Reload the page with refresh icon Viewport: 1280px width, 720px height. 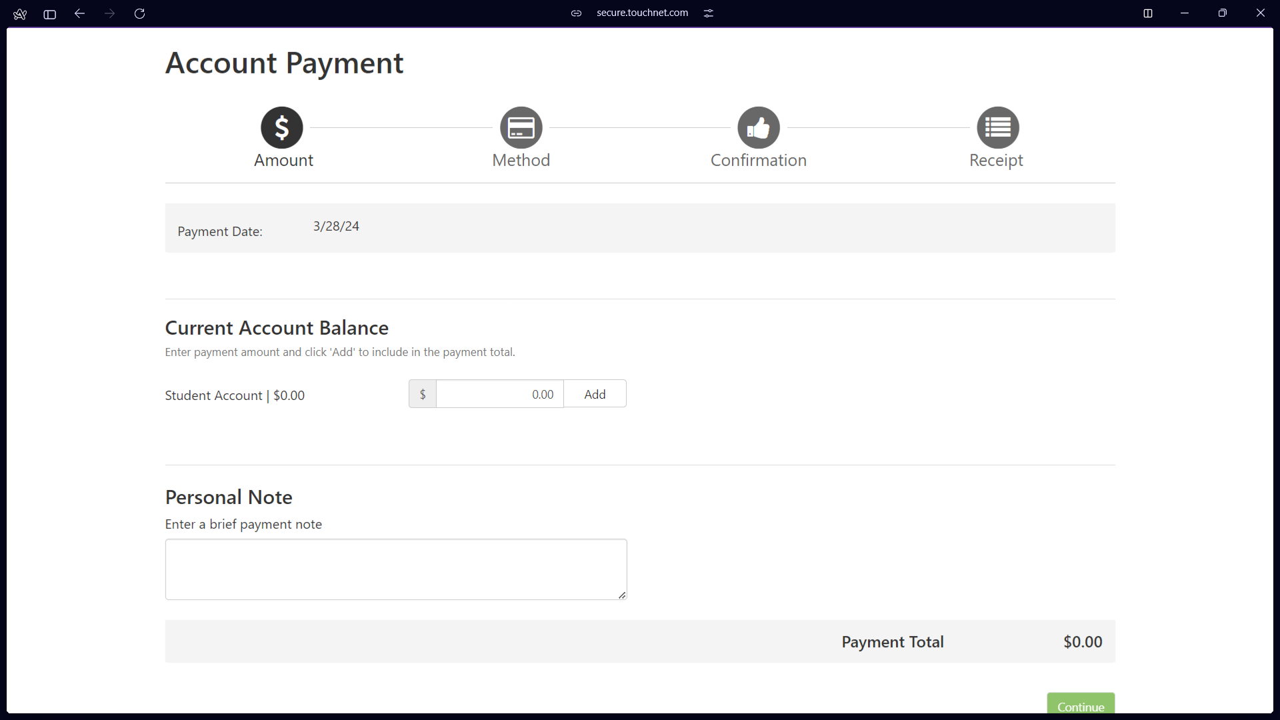tap(139, 13)
